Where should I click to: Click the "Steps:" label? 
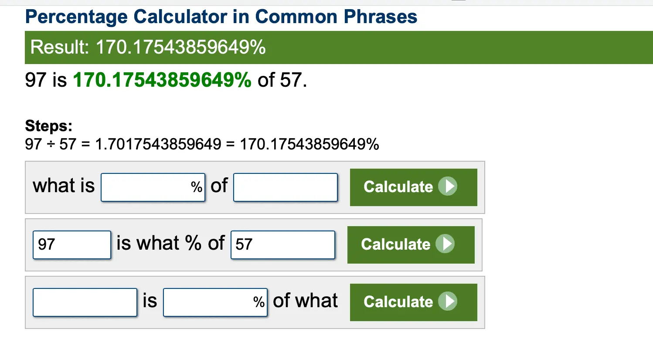tap(49, 126)
